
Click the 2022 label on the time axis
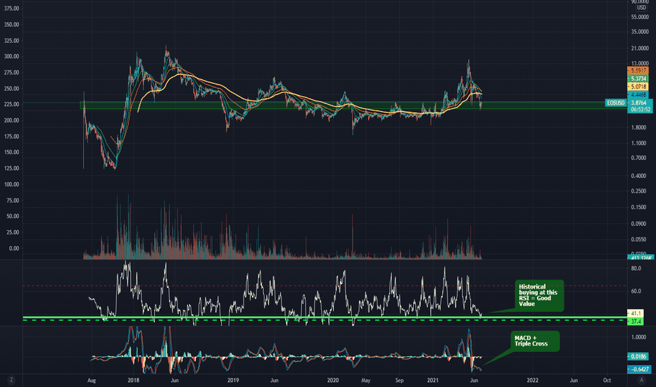point(533,380)
